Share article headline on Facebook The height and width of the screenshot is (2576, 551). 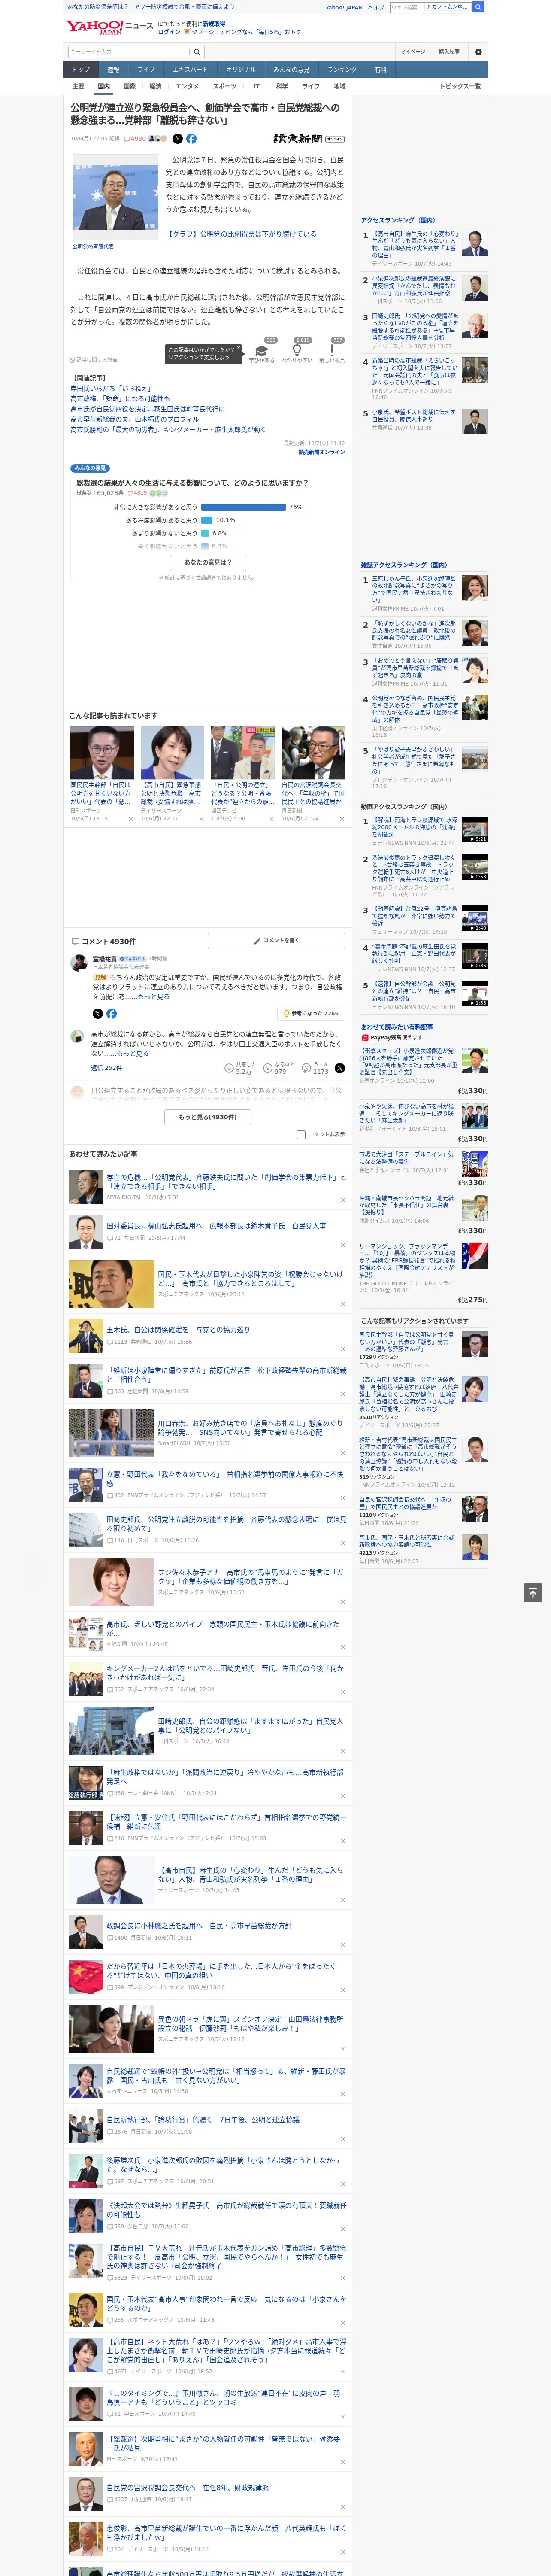tap(191, 139)
